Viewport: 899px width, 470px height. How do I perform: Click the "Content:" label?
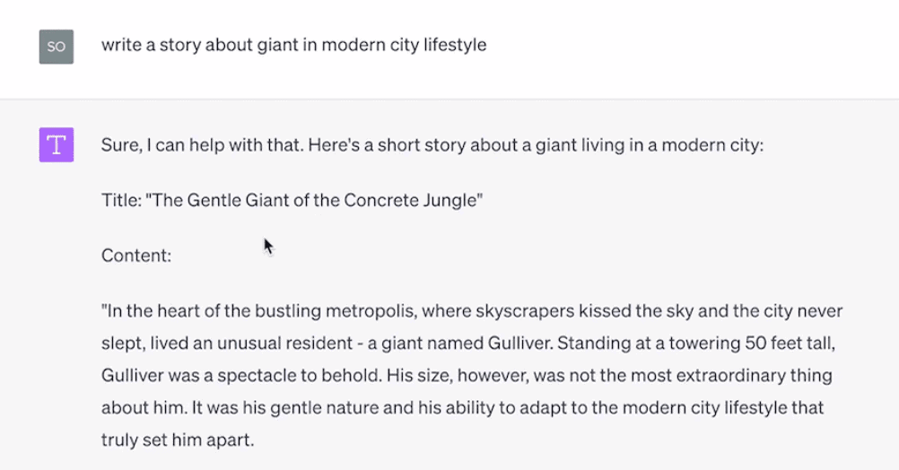click(136, 255)
